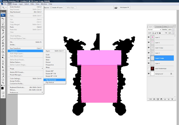Open the Filter menu
The width and height of the screenshot is (179, 125).
coord(32,4)
